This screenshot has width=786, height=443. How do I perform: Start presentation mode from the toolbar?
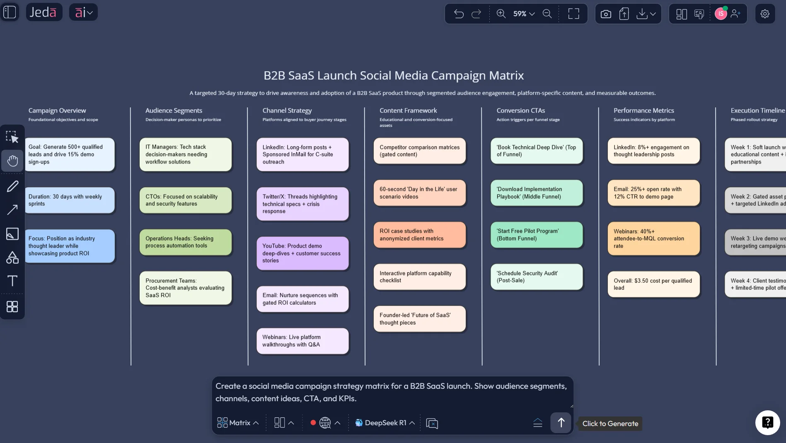(x=699, y=14)
